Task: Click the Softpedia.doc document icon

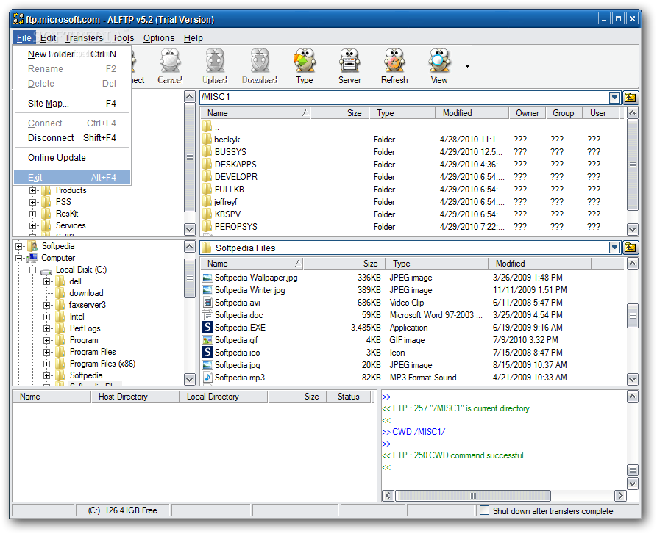Action: click(207, 314)
